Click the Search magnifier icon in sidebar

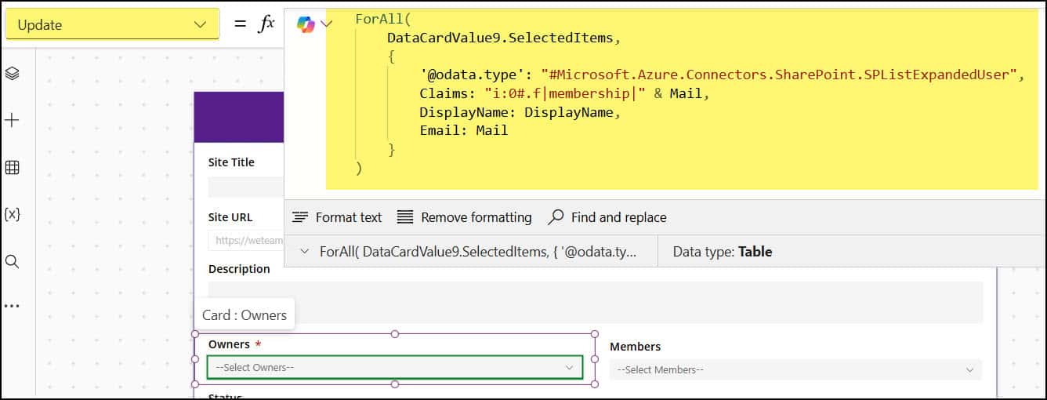point(12,261)
